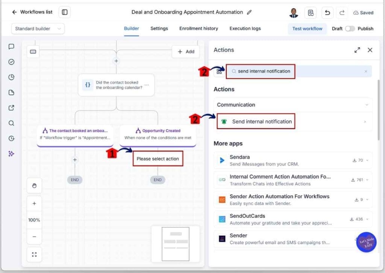Toggle Draft to Publish switch

point(350,29)
